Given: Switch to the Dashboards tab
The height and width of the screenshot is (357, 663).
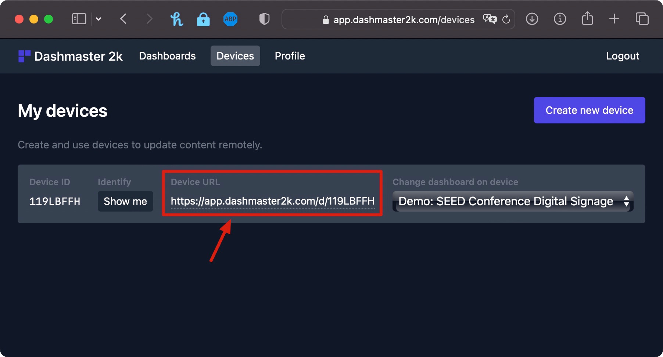Looking at the screenshot, I should tap(167, 56).
